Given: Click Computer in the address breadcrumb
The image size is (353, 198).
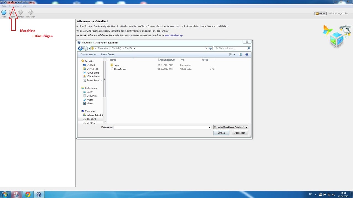Looking at the screenshot, I should 103,48.
